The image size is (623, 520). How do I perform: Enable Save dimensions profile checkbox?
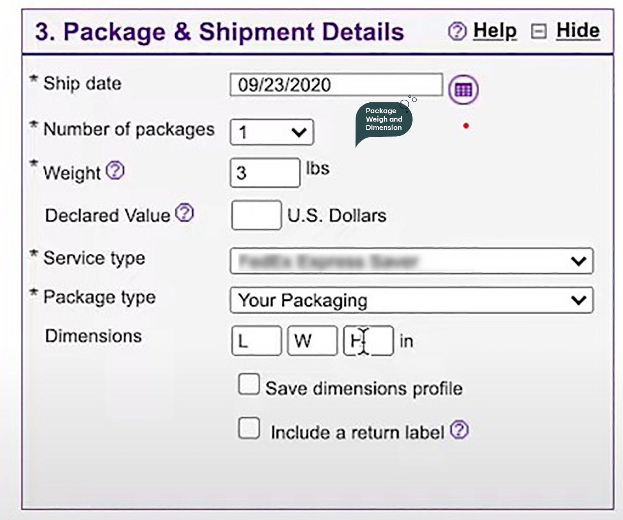point(249,385)
